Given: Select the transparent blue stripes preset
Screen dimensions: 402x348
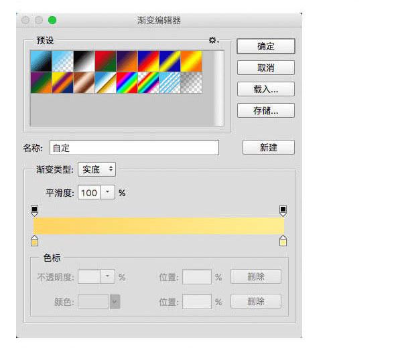Looking at the screenshot, I should 170,82.
